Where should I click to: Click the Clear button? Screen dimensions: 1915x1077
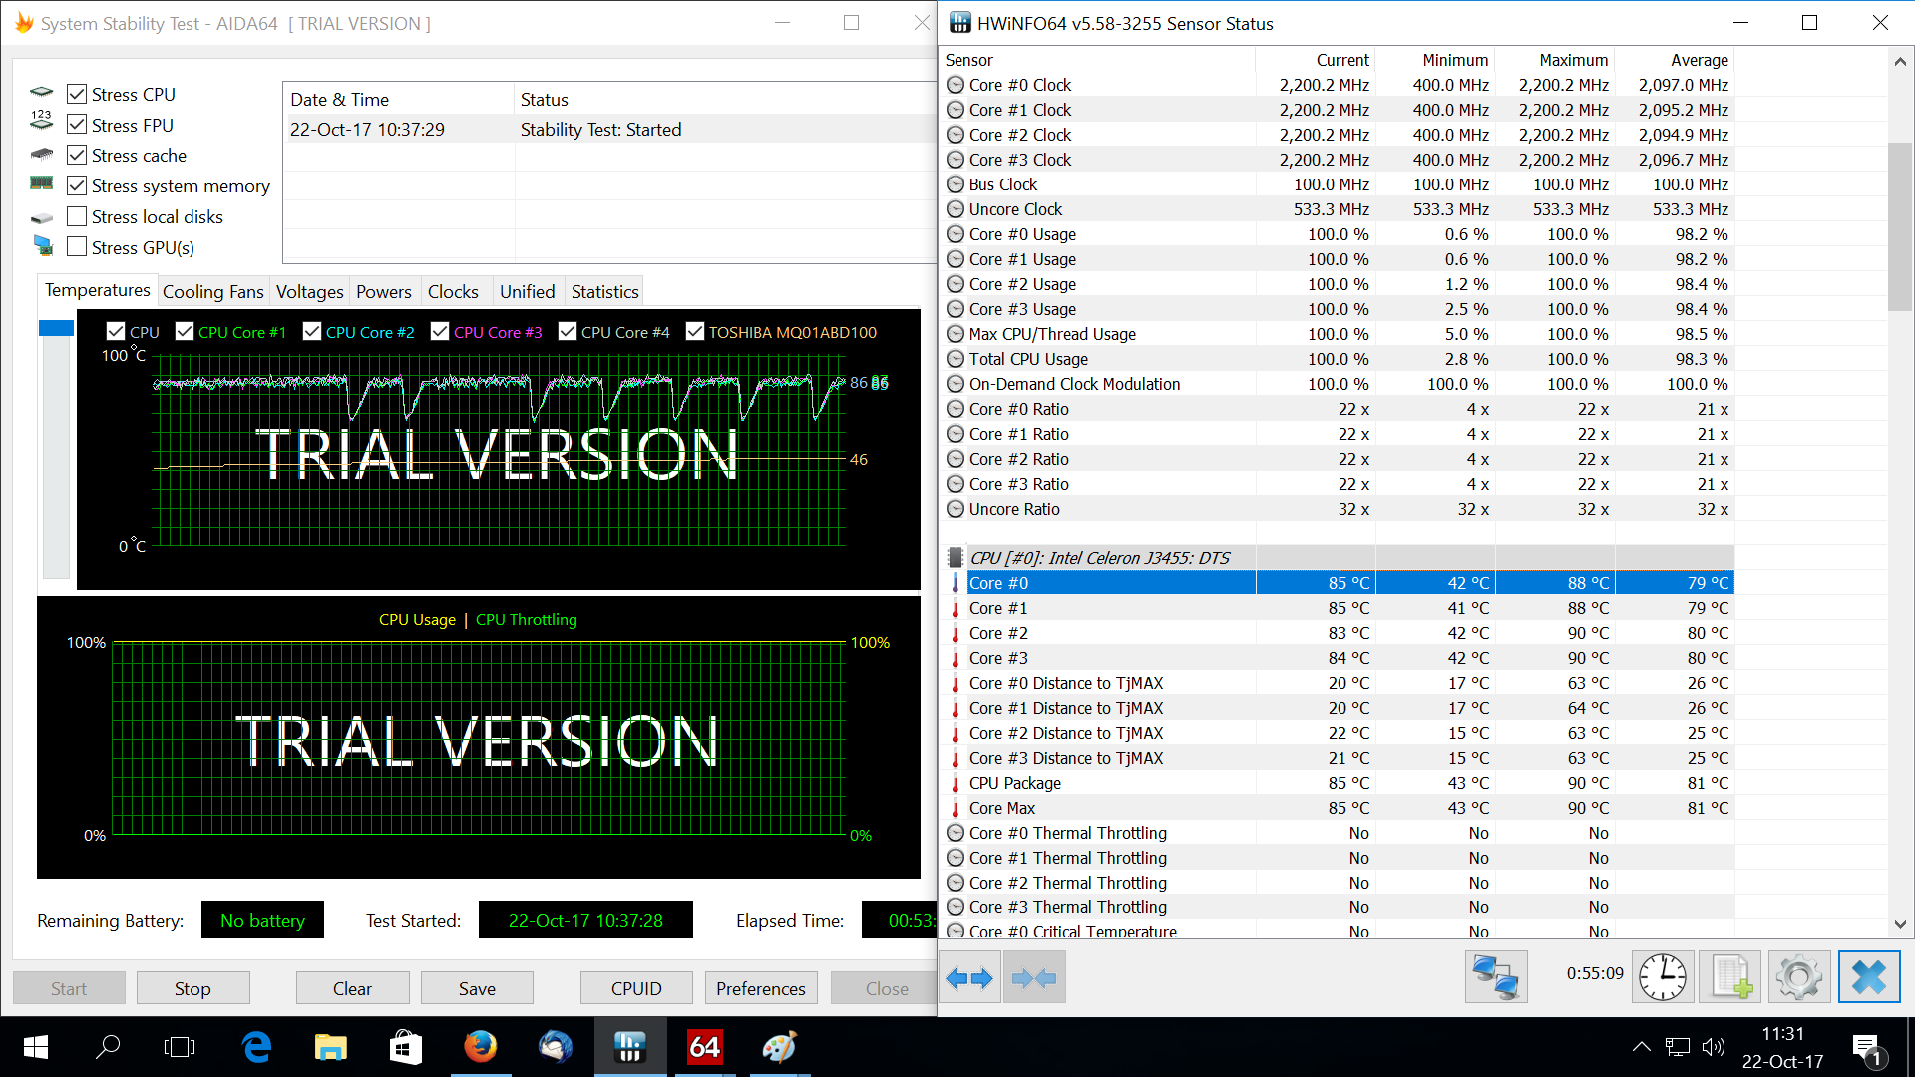click(352, 988)
